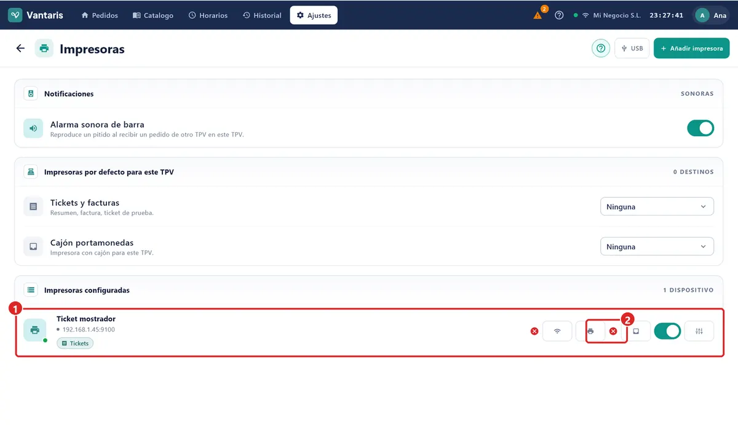Click Añadir impresora button
Image resolution: width=738 pixels, height=425 pixels.
click(692, 49)
